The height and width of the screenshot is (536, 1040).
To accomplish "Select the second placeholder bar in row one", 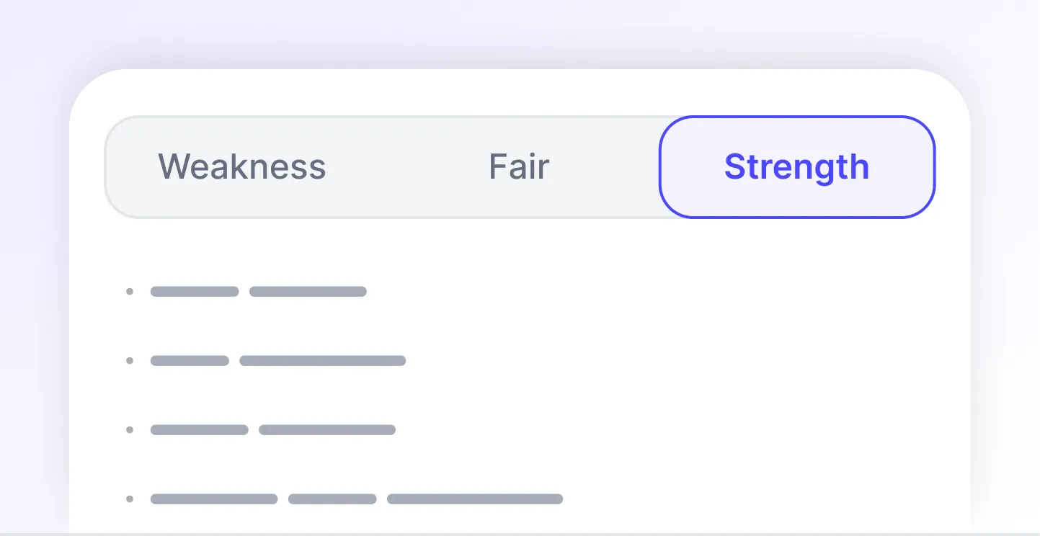I will pyautogui.click(x=307, y=291).
